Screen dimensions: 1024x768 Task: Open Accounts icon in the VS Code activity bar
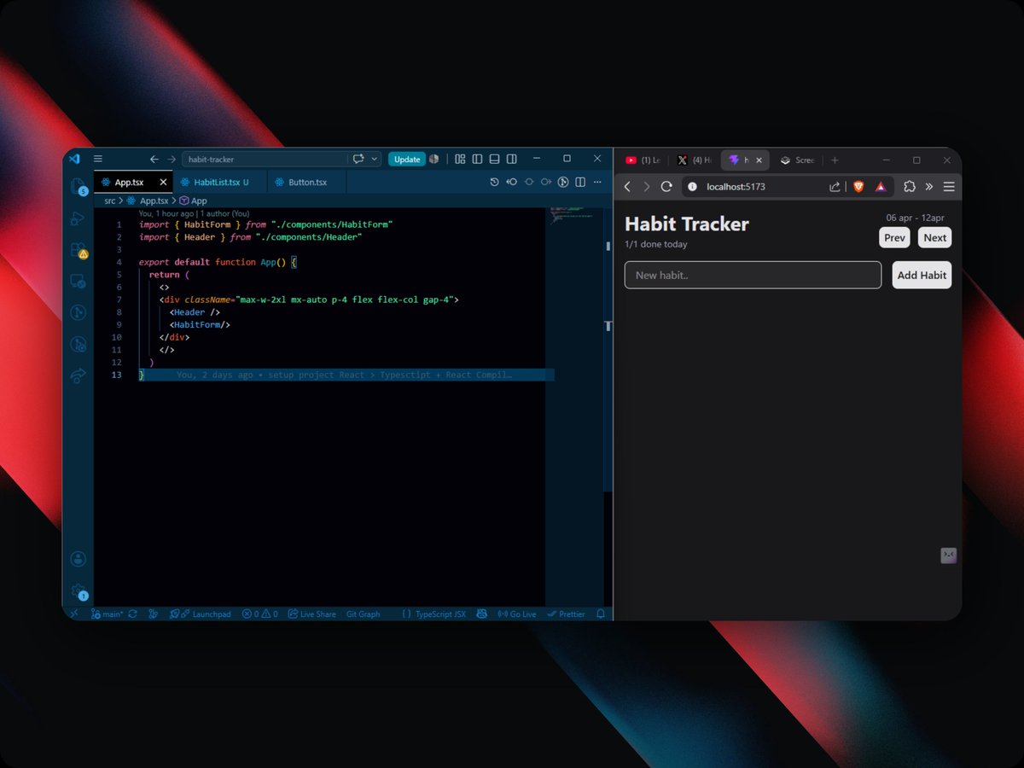point(78,559)
